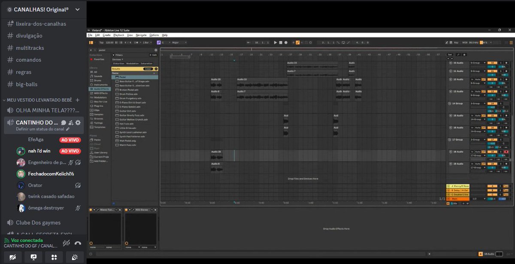Clear browser filter Results
This screenshot has width=515, height=264.
(x=148, y=69)
